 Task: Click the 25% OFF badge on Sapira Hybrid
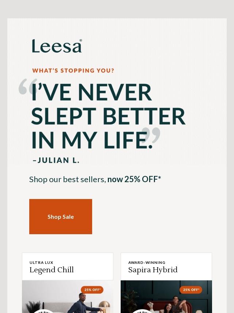(191, 290)
